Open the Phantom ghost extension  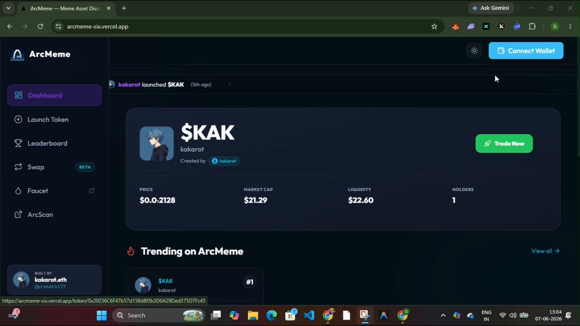(471, 27)
